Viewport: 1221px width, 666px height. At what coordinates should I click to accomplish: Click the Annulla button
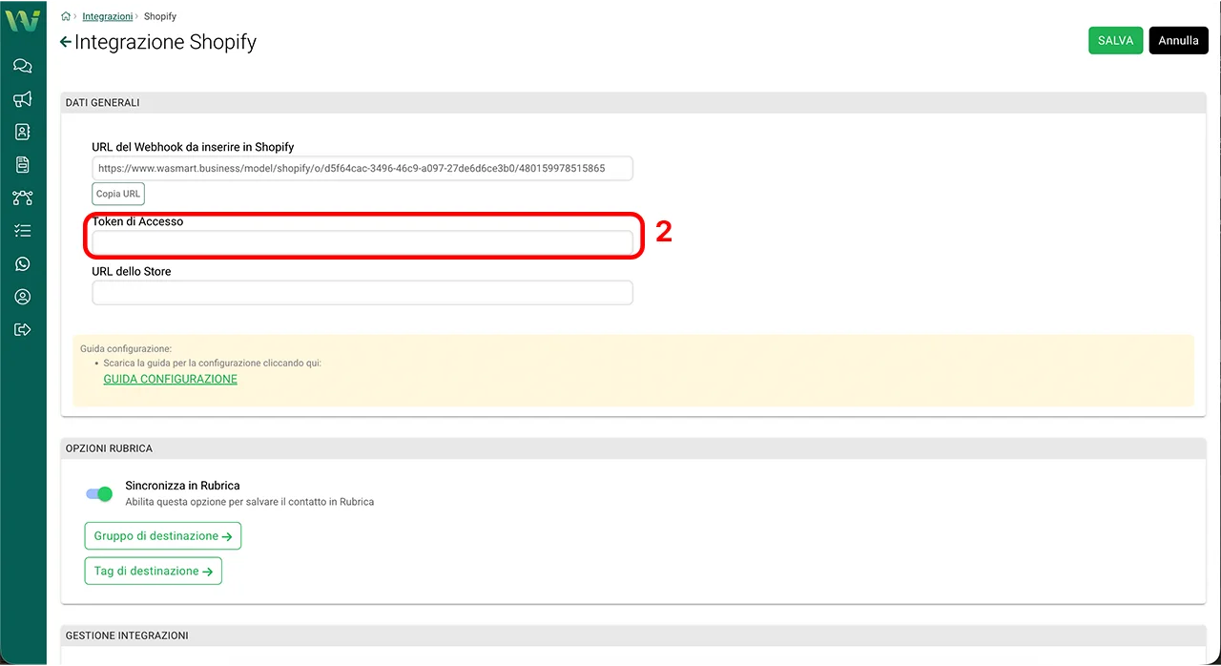[x=1178, y=41]
